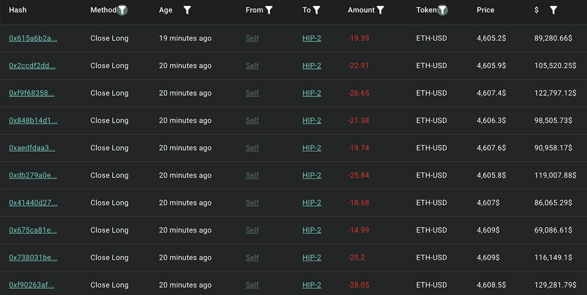Open transaction hash 0x615a6b2a...
This screenshot has height=295, width=587.
point(33,38)
